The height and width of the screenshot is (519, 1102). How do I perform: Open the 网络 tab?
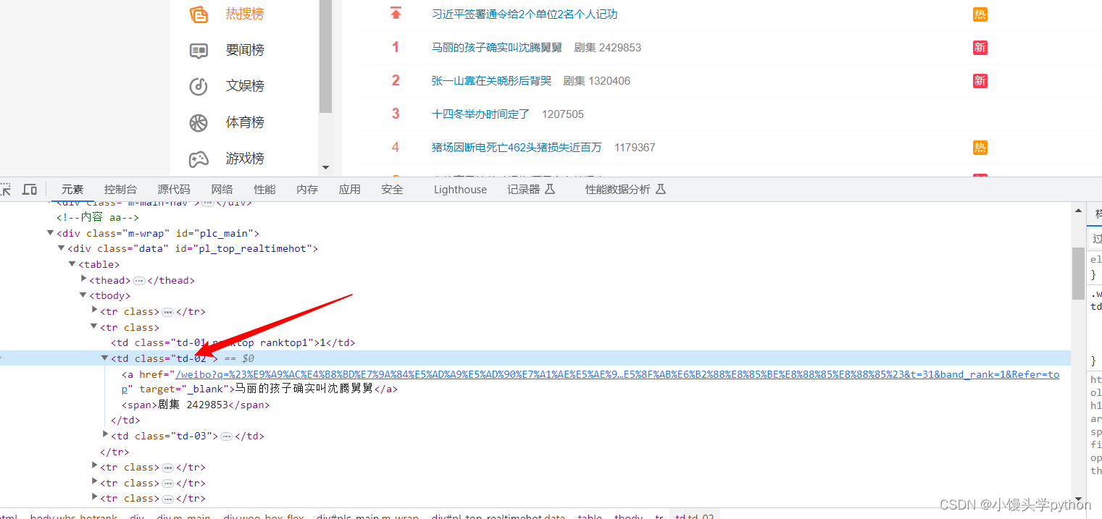click(x=222, y=190)
